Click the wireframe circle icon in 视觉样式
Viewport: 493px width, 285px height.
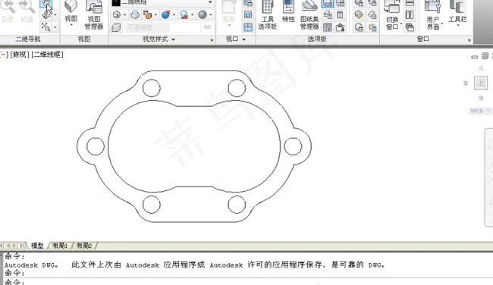[117, 14]
